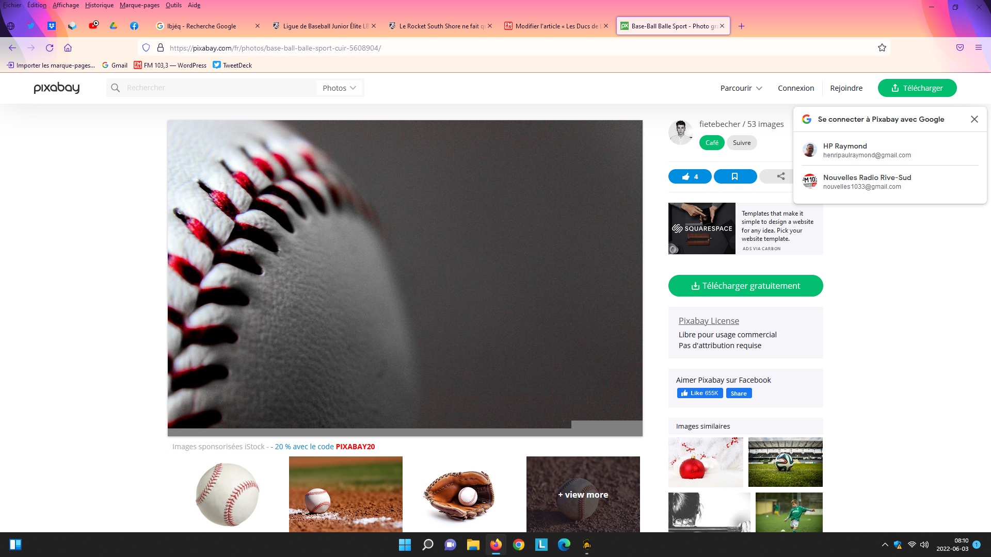Click the bookmark save icon button
The height and width of the screenshot is (557, 991).
click(x=734, y=176)
